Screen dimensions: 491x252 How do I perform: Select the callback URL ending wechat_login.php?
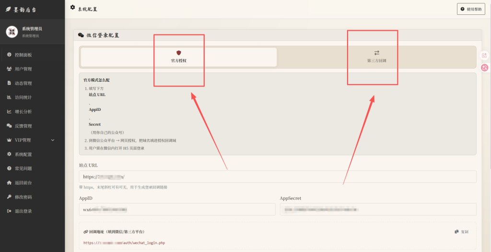tap(124, 243)
